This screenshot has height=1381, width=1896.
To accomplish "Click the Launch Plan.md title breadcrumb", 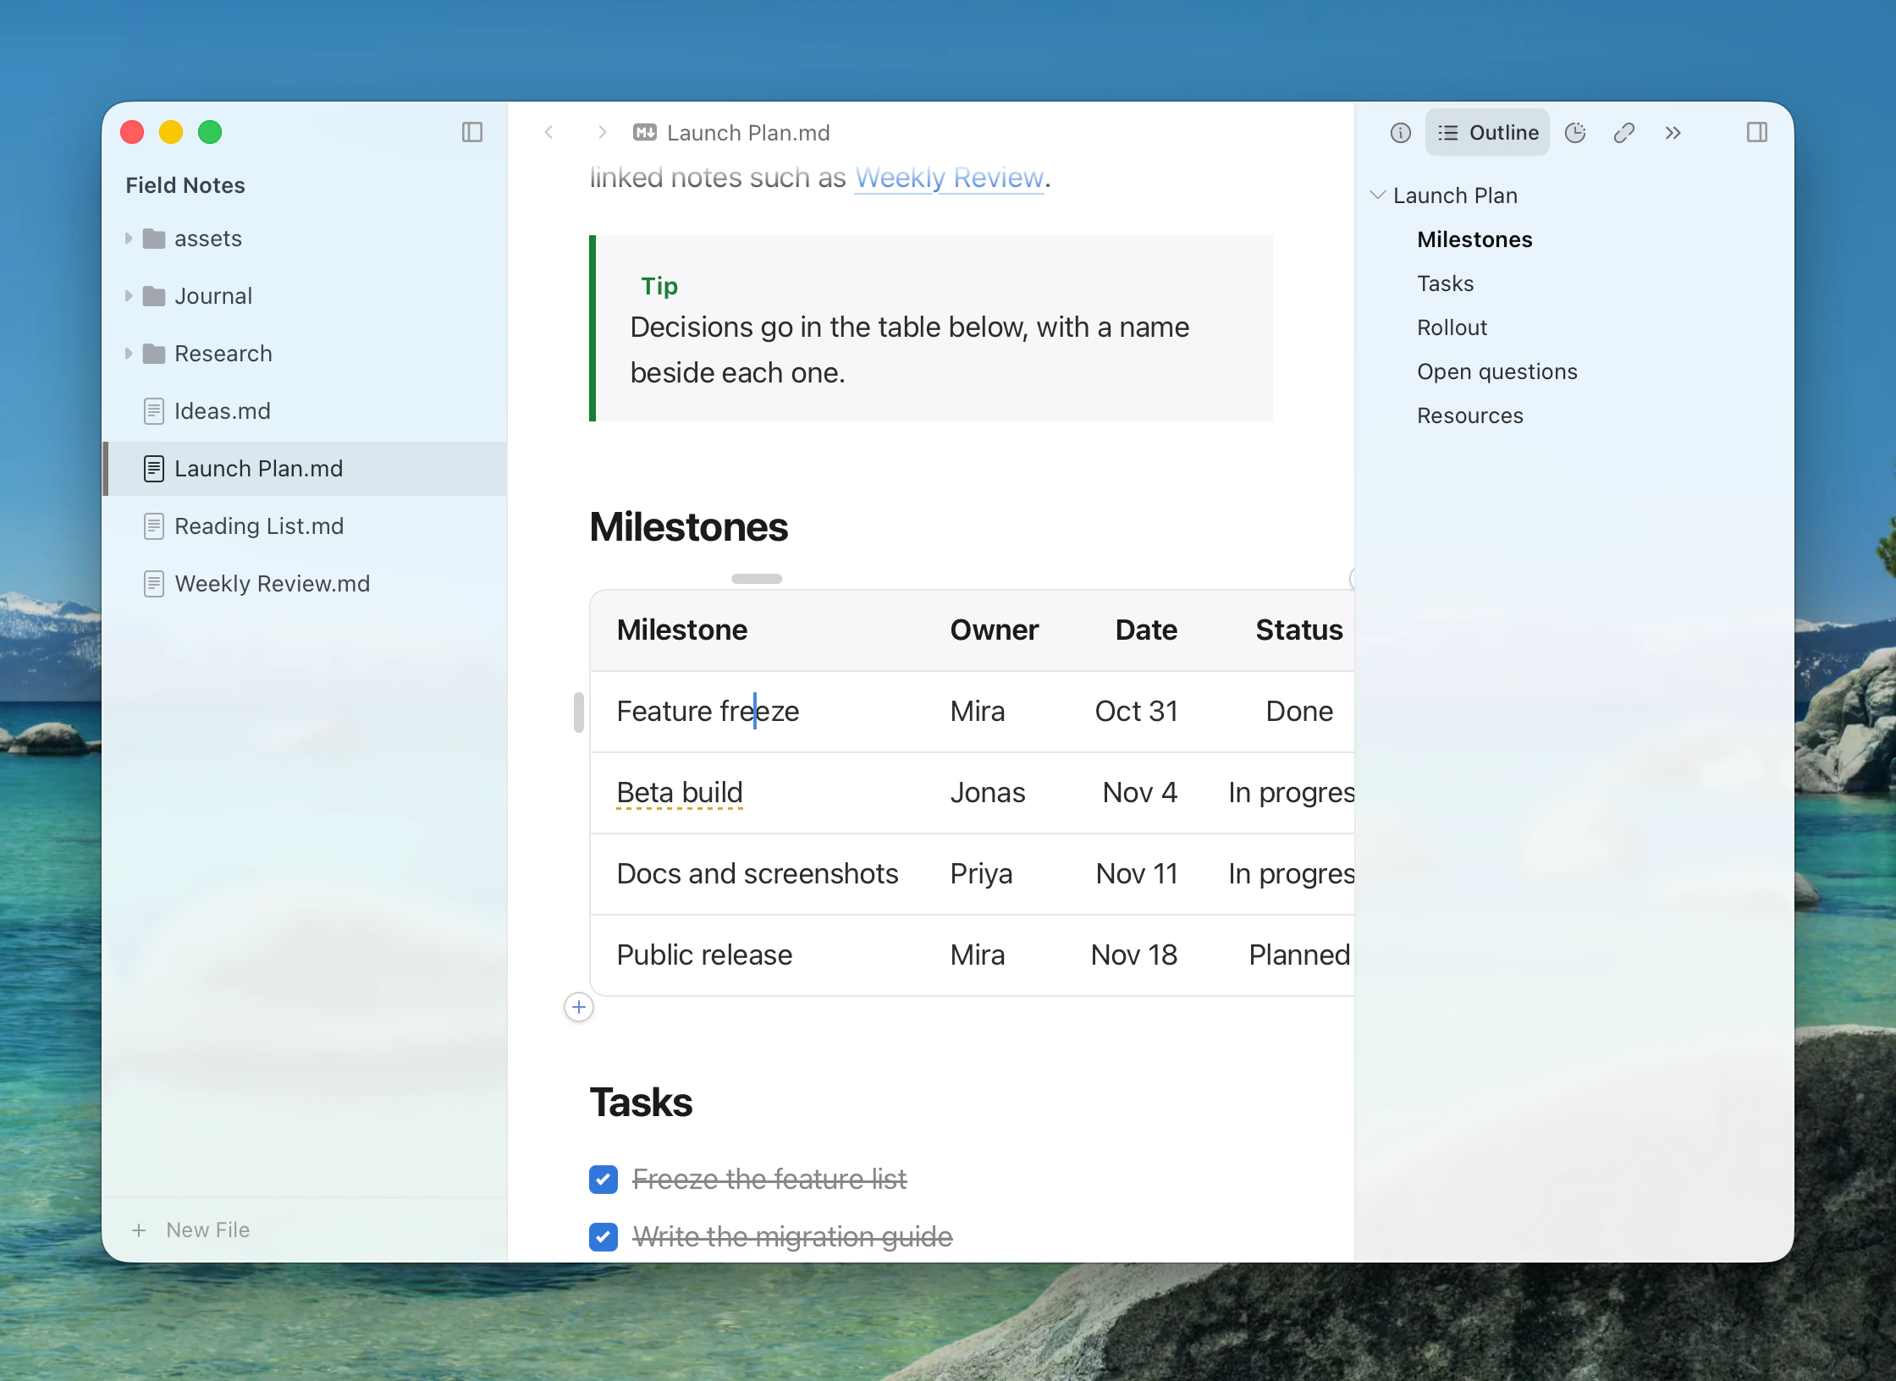I will [748, 133].
